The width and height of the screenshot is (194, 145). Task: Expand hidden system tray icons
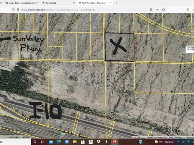coord(178,142)
